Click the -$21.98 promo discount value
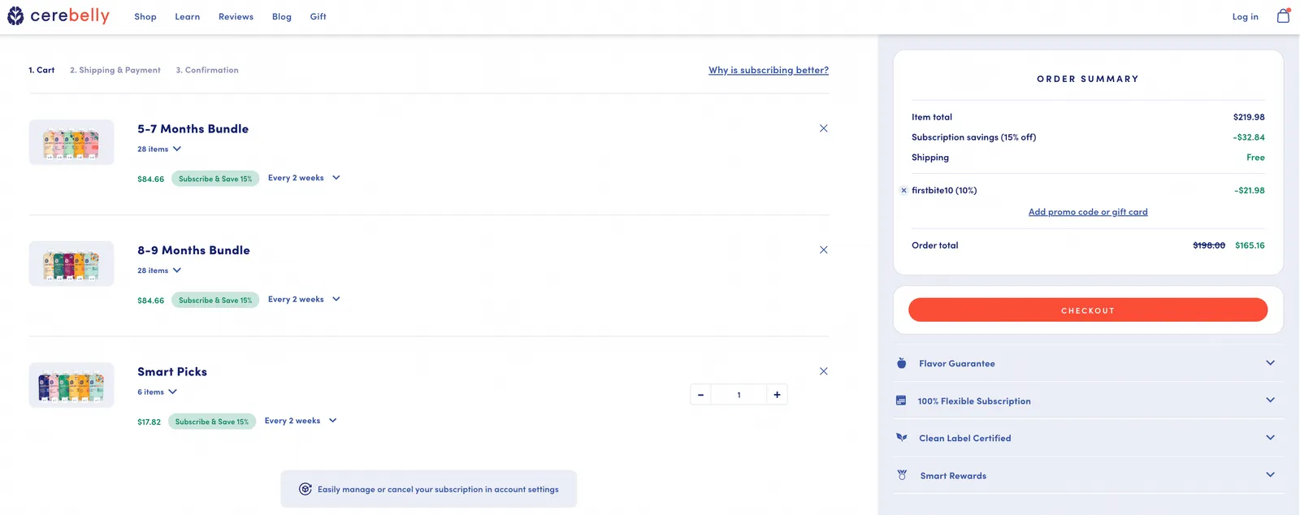Viewport: 1300px width, 515px height. 1250,190
